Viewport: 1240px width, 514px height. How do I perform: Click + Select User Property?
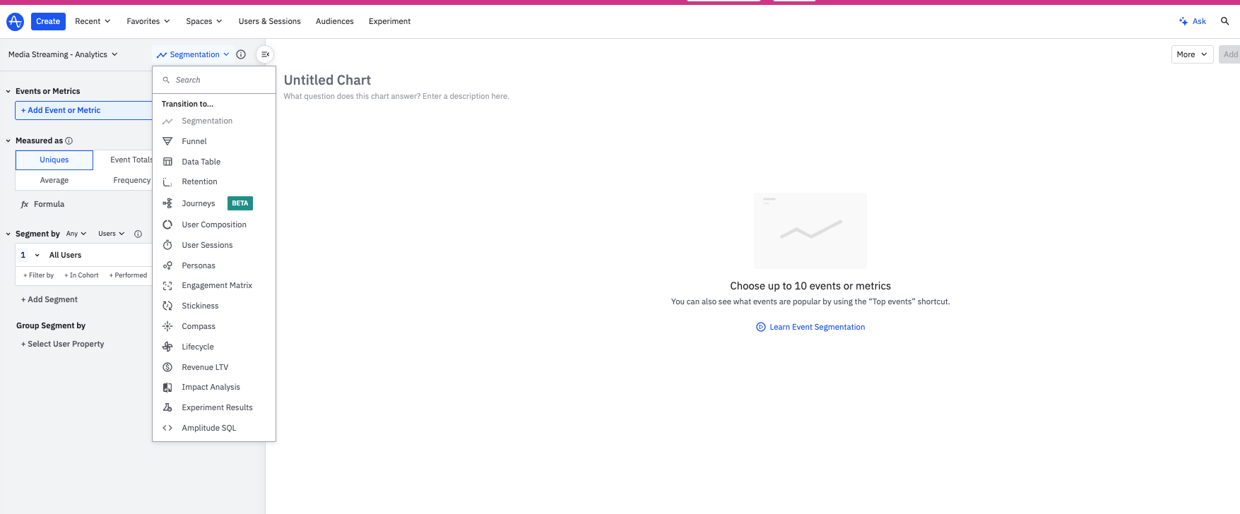click(62, 344)
